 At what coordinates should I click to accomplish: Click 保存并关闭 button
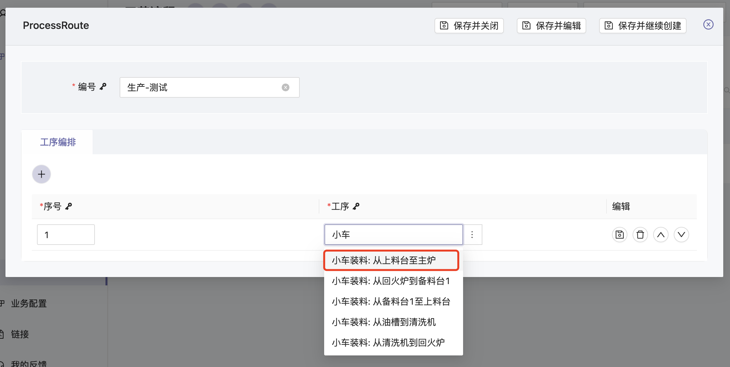(469, 26)
